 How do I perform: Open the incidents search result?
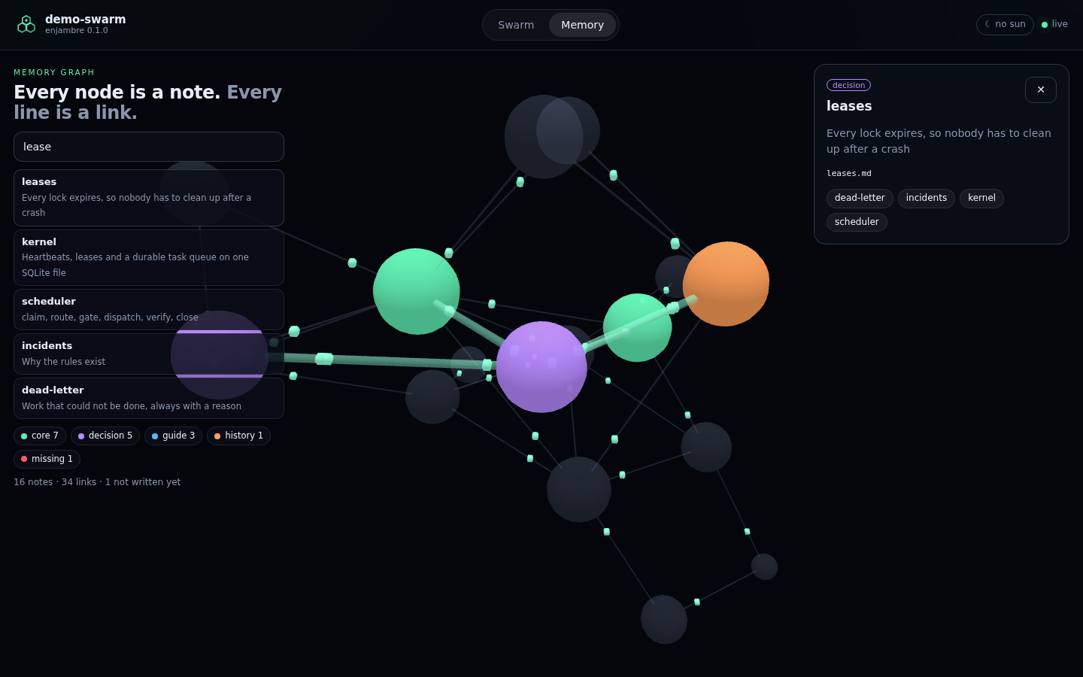tap(149, 354)
